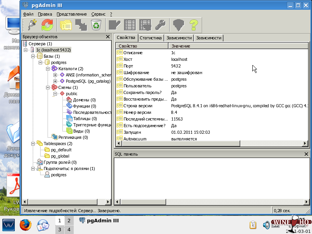Expand the PostgreSQL (pg_catalog) node

tap(55, 81)
